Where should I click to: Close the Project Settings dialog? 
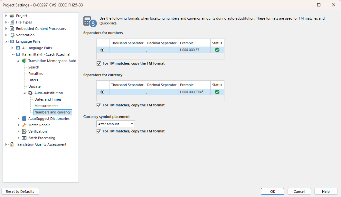click(333, 5)
